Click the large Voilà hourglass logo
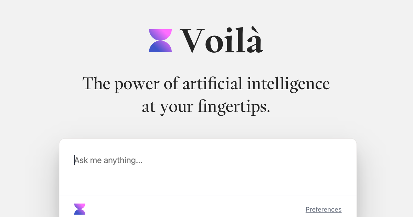 [160, 41]
